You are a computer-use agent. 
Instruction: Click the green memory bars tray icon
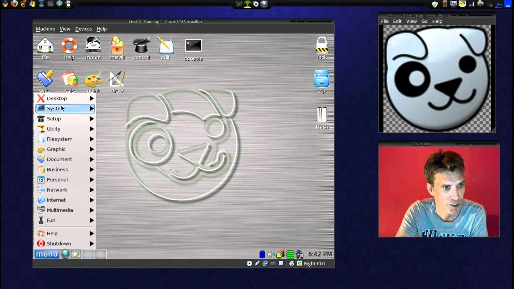tap(291, 254)
